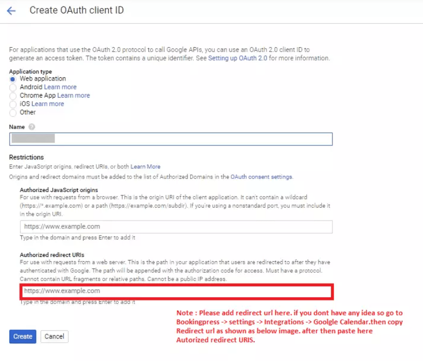This screenshot has width=423, height=361.
Task: Focus the Name input field
Action: click(x=171, y=139)
